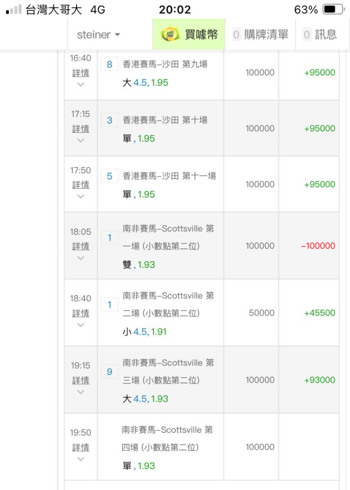350x490 pixels.
Task: Click result box 1 for Scottsville 第二場
Action: pos(109,305)
